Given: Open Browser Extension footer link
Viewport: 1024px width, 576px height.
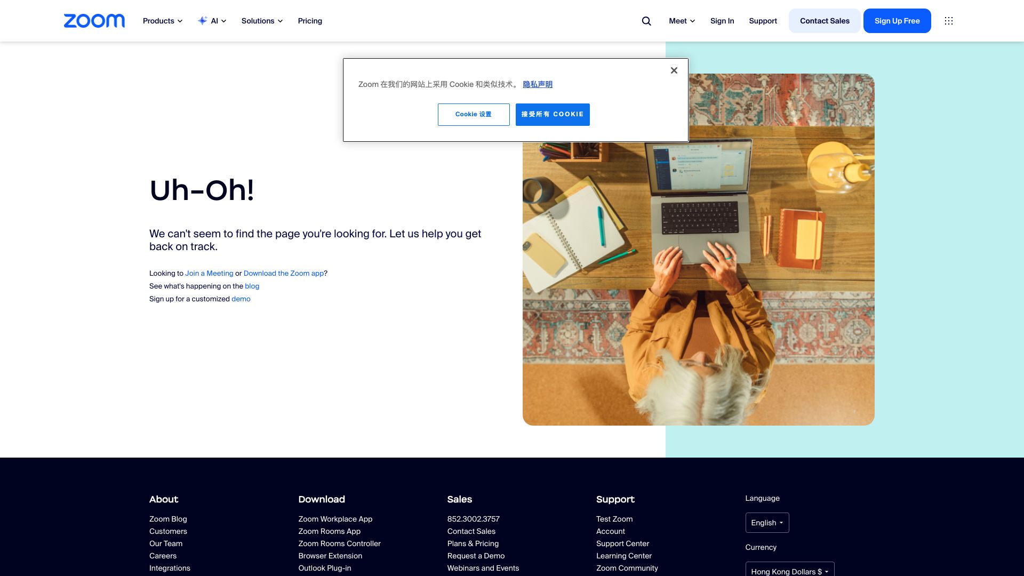Looking at the screenshot, I should coord(330,556).
